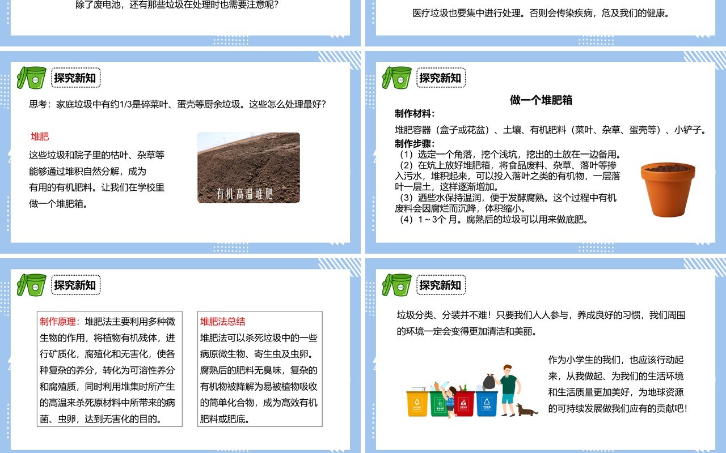Click the line 做一个堆肥箱。 under the 堆肥 heading
This screenshot has height=453, width=726.
tap(59, 204)
